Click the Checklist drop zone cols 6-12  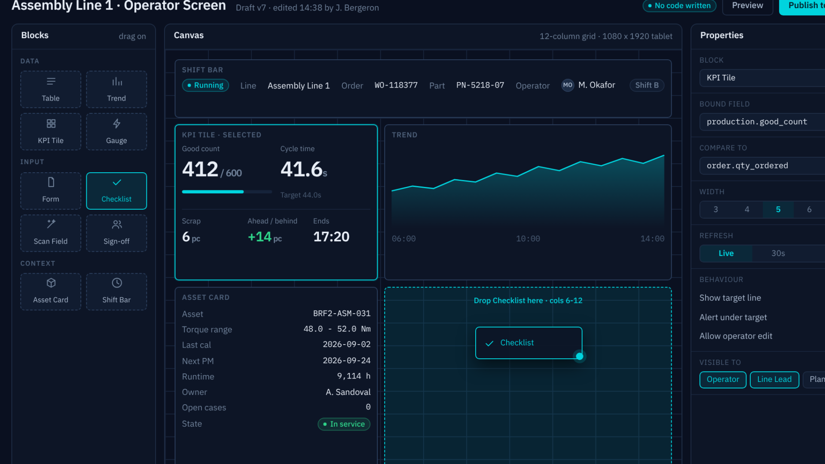528,376
